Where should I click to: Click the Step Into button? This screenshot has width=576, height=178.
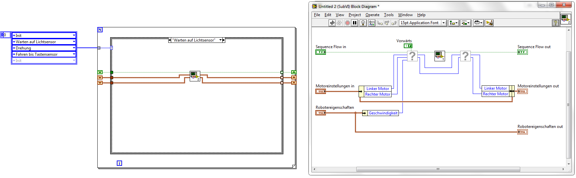point(380,23)
